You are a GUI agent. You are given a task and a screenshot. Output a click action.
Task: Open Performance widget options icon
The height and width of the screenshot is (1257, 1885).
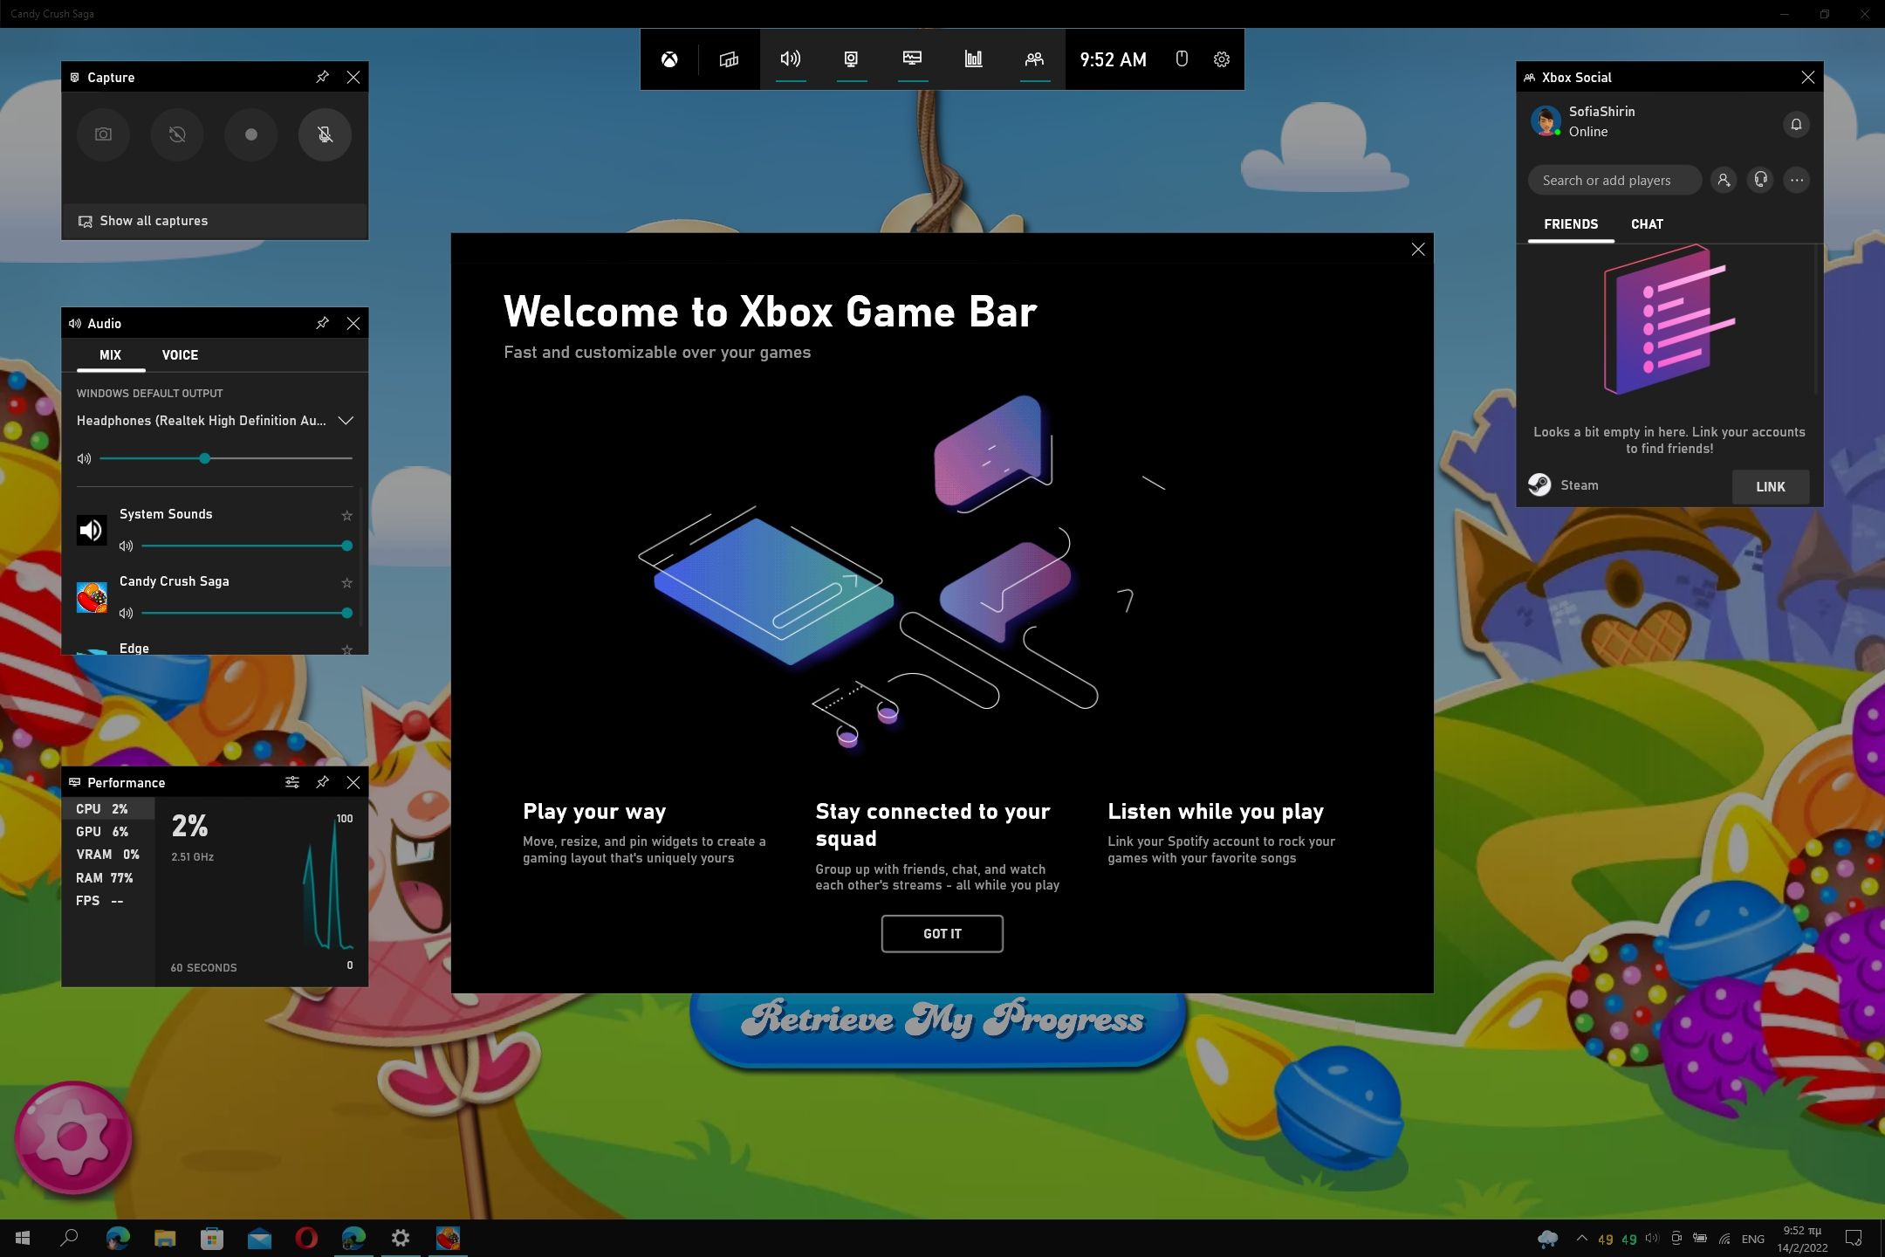292,782
